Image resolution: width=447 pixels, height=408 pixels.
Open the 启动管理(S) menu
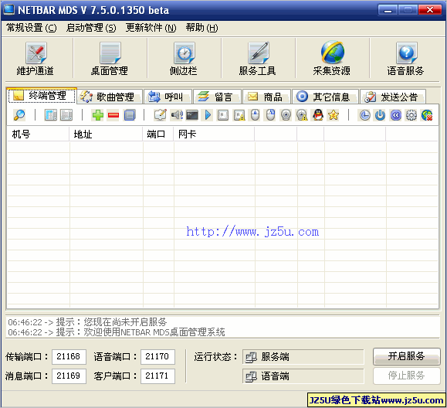coord(91,28)
